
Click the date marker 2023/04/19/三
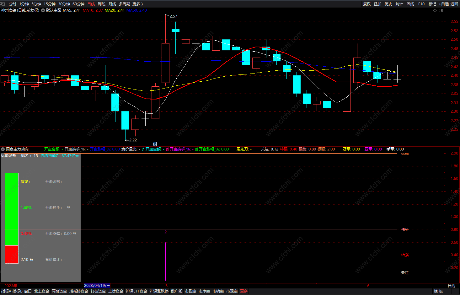click(x=97, y=286)
